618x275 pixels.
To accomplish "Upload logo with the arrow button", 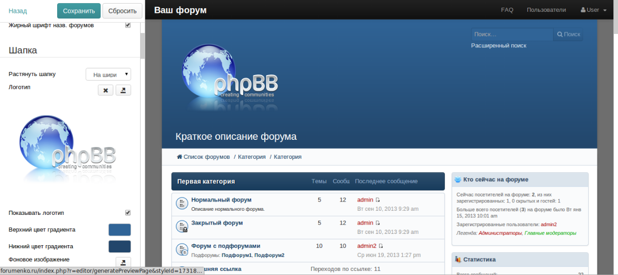I will 123,90.
